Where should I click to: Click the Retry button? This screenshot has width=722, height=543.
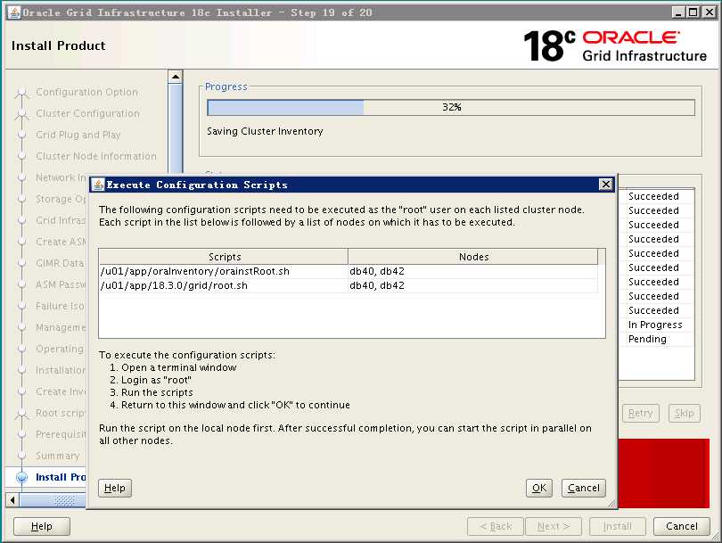(x=641, y=413)
